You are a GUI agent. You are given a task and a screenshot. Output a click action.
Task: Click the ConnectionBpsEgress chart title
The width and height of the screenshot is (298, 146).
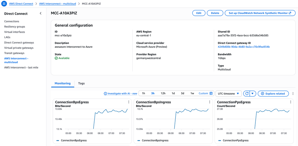pos(72,102)
